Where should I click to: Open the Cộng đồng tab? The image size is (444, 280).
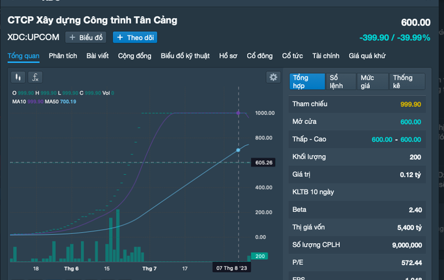tap(134, 56)
